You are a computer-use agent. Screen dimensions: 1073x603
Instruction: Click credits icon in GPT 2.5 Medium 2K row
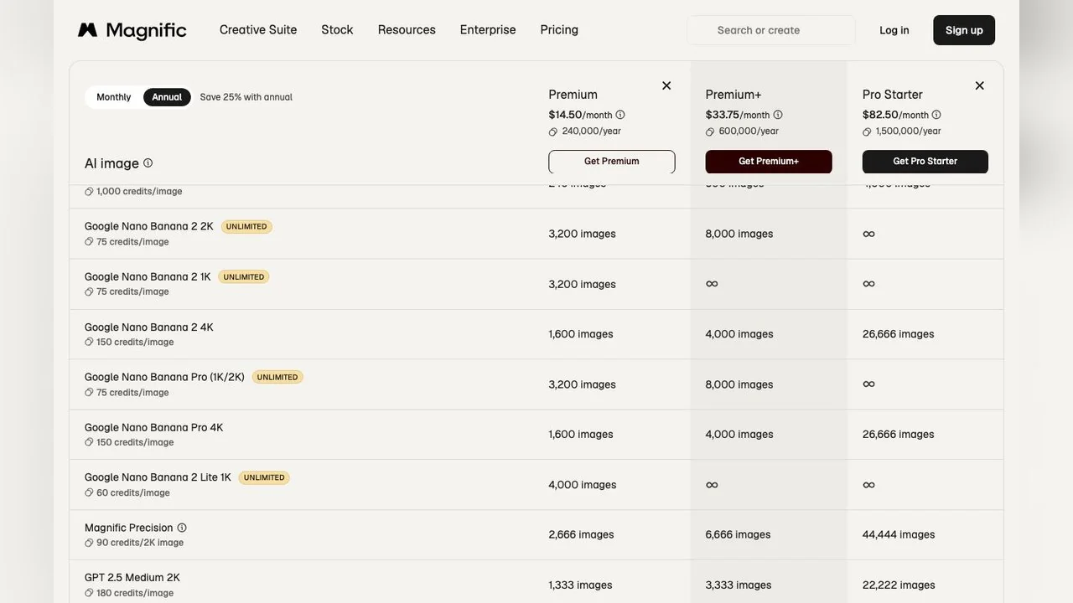(89, 593)
